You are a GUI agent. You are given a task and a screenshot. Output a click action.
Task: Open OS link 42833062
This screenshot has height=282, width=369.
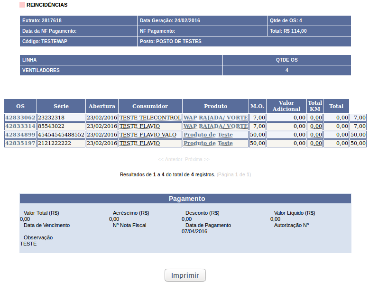pyautogui.click(x=20, y=118)
